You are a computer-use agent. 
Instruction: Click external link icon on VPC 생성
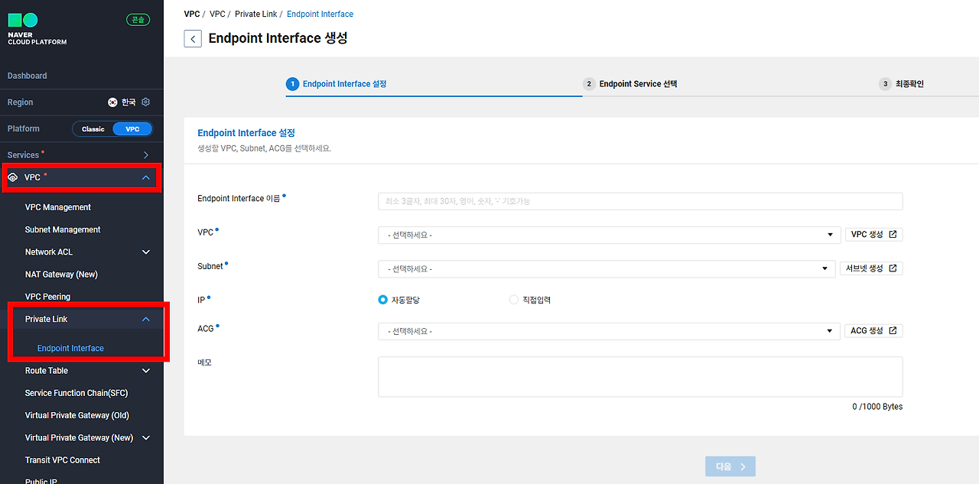893,234
